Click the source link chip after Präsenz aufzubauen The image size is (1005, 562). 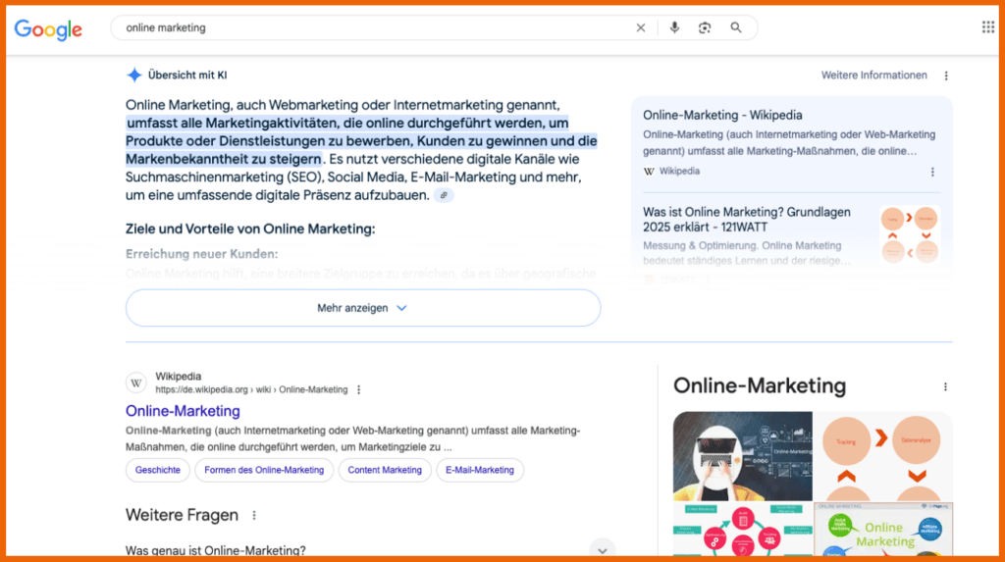(444, 195)
